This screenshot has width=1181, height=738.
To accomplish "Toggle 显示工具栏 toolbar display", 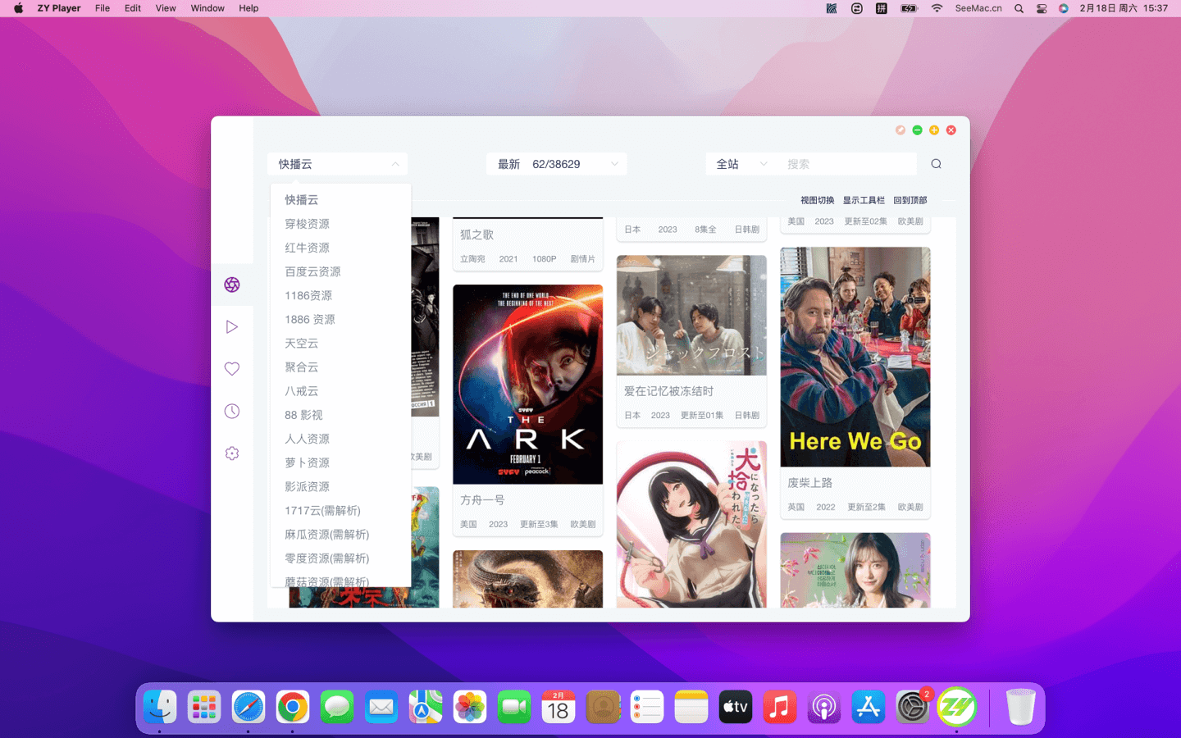I will point(864,200).
